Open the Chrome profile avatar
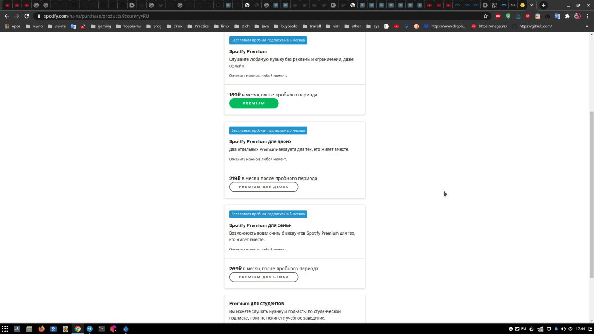Viewport: 594px width, 334px height. [577, 16]
